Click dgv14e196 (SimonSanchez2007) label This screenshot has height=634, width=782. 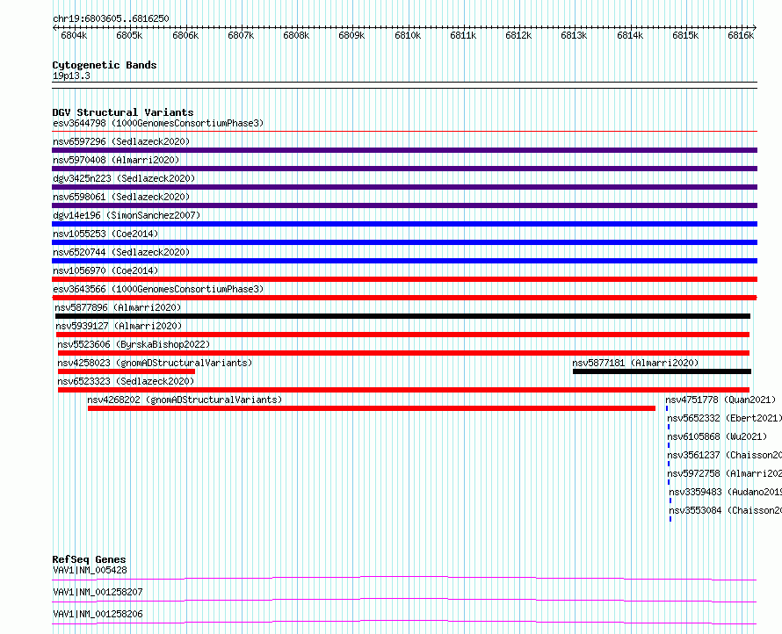point(127,215)
